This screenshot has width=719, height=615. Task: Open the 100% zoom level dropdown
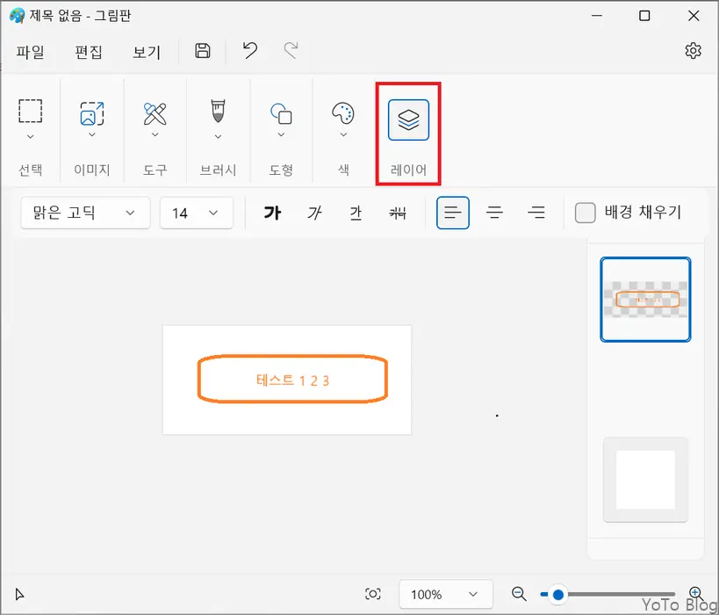[444, 594]
